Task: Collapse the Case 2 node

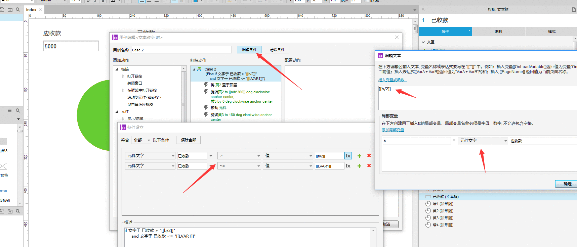Action: [194, 69]
